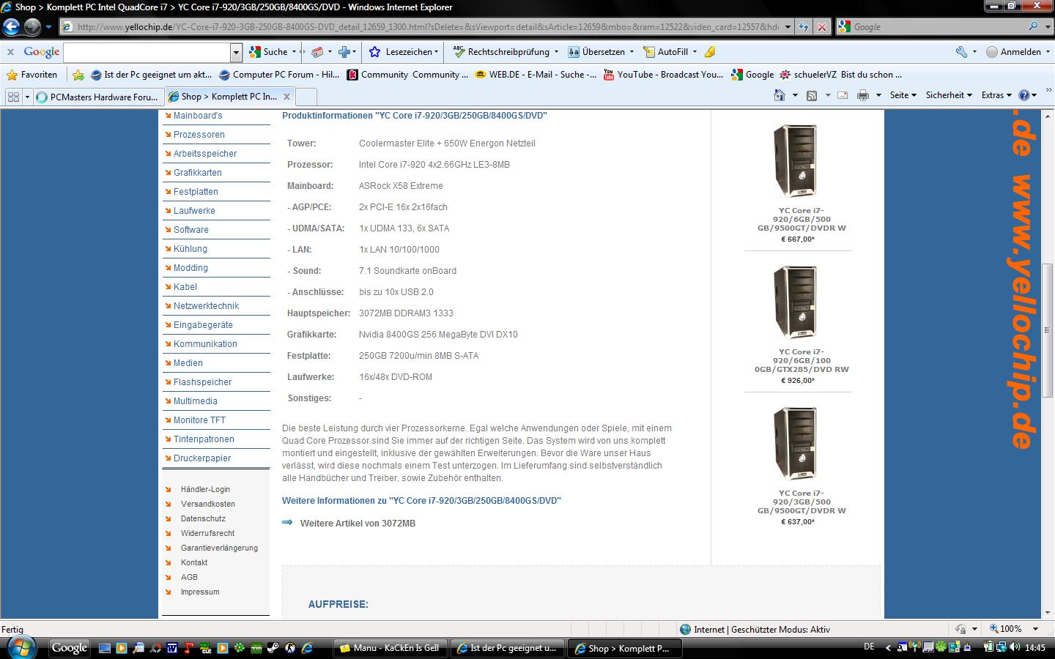Screen dimensions: 1055x659
Task: Open the Arbeitsspeicher category link
Action: coord(205,154)
